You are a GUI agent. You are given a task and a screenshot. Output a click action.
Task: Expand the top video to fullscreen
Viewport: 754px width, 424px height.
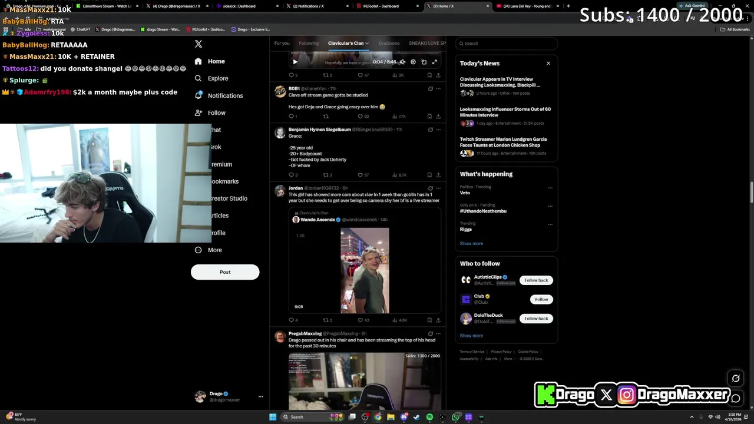tap(434, 62)
